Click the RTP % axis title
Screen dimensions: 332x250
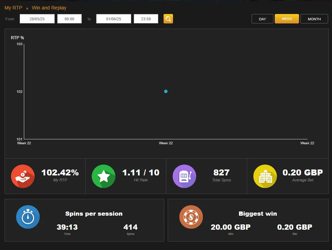point(17,37)
